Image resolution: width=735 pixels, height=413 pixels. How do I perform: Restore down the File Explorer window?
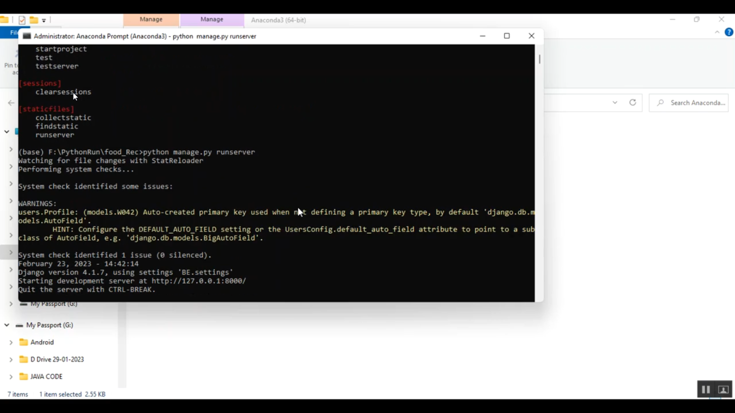697,20
